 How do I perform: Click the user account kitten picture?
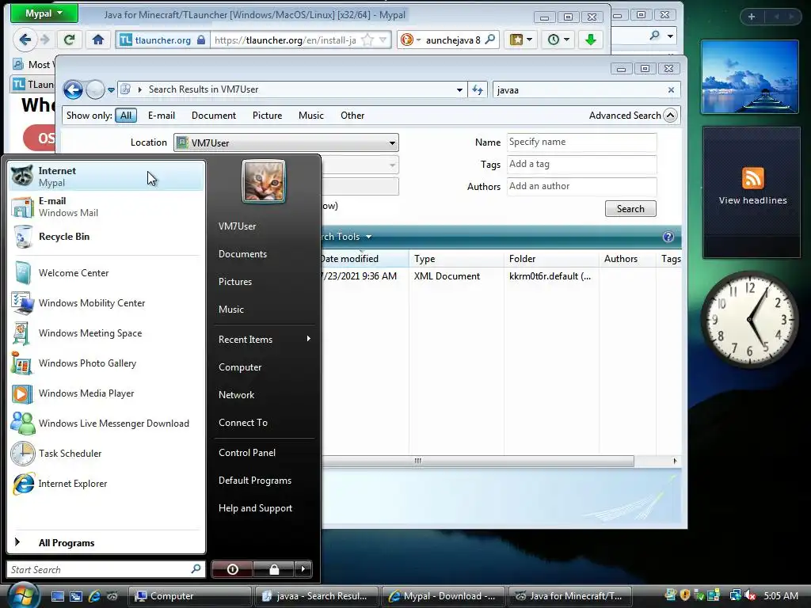tap(264, 181)
